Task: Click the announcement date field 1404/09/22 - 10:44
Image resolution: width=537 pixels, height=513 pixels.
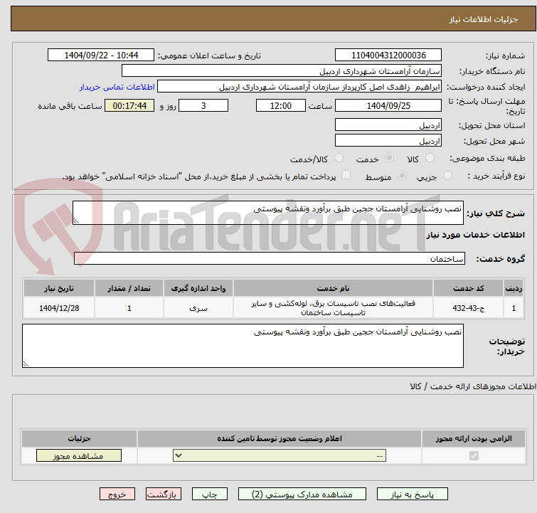Action: 101,55
